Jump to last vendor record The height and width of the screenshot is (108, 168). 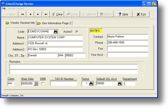pos(46,14)
